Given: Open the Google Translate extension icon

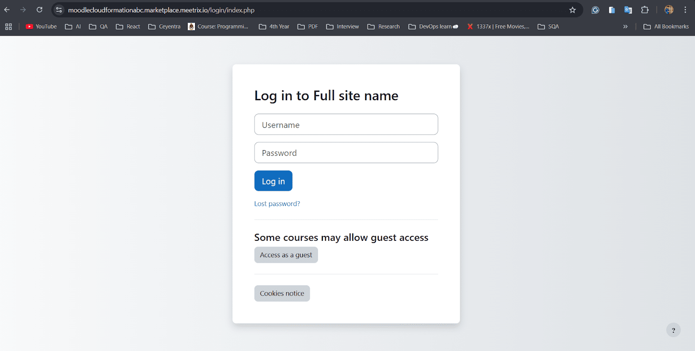Looking at the screenshot, I should tap(628, 10).
